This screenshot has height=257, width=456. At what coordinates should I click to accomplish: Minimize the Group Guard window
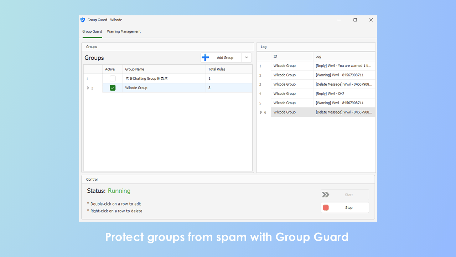coord(339,20)
